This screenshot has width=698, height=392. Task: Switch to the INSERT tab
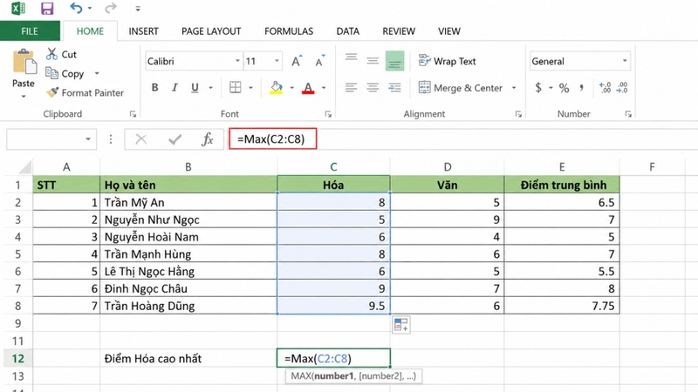tap(143, 31)
